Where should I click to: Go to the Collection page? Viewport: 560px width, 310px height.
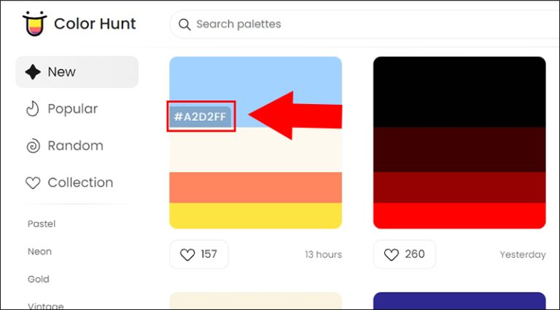pos(80,183)
